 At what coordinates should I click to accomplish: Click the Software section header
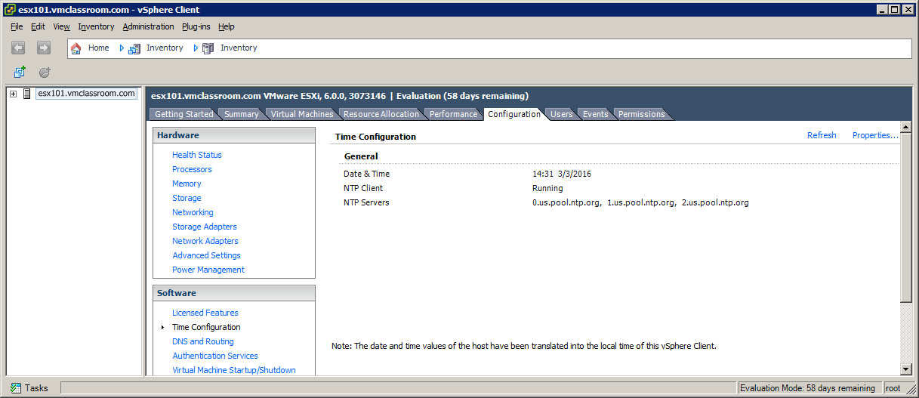click(234, 293)
